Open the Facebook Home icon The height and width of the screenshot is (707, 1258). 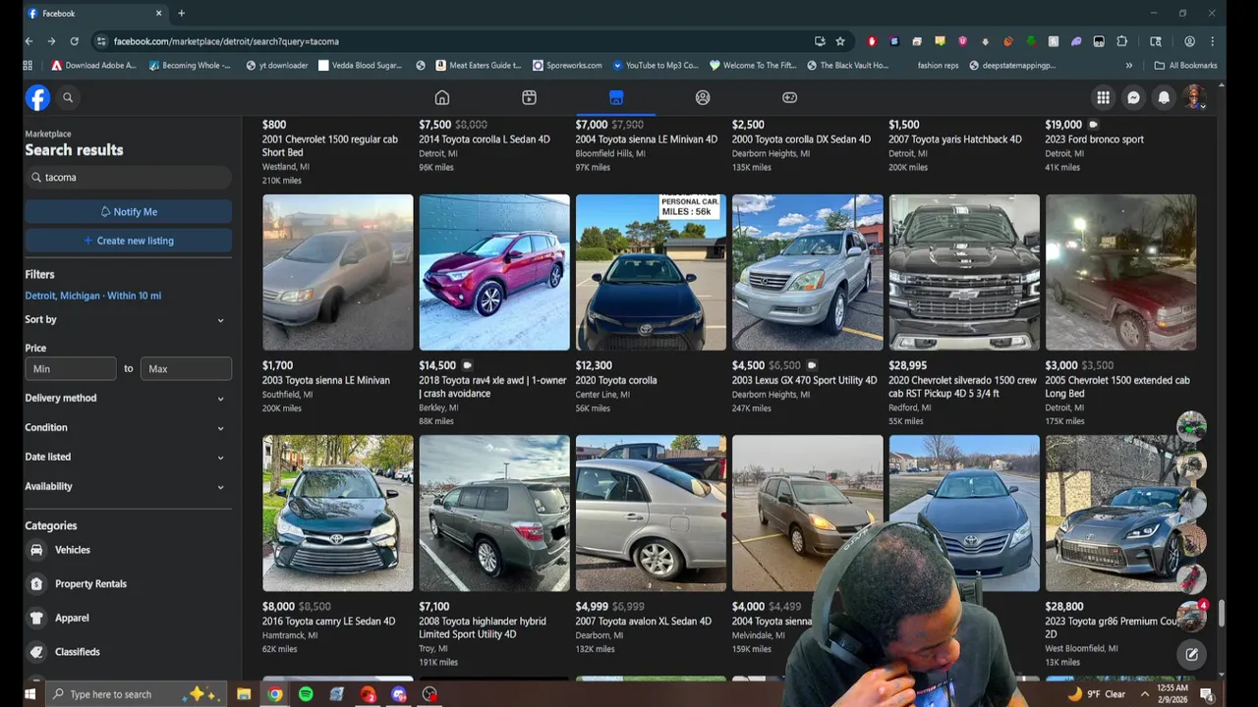[x=442, y=97]
